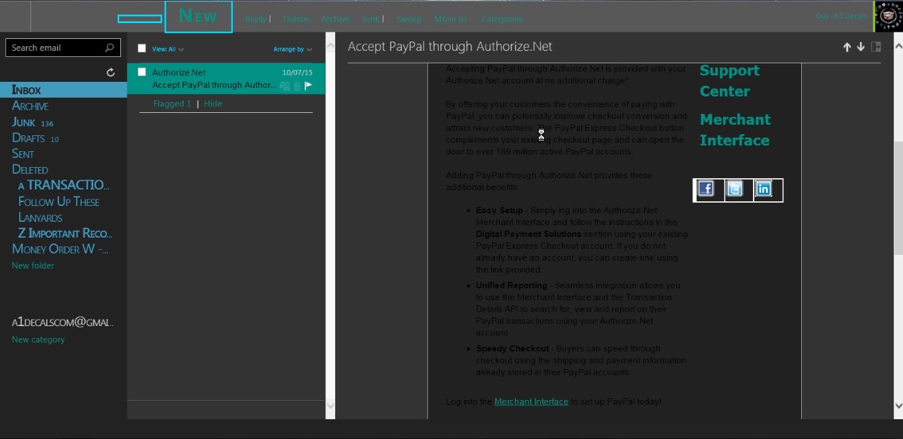The width and height of the screenshot is (903, 439).
Task: Click the trash icon on Authorize.Net email row
Action: 297,86
